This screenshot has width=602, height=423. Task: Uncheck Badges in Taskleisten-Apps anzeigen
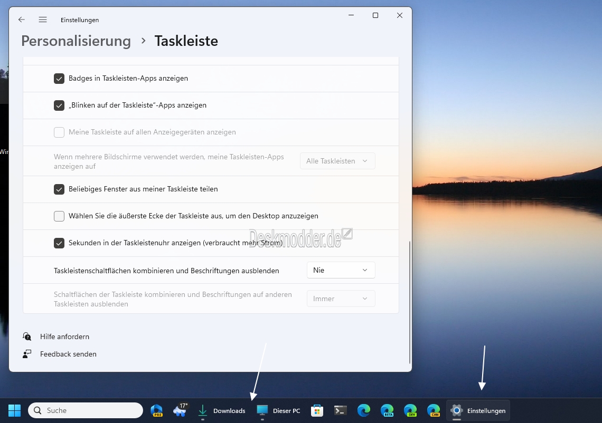coord(59,79)
